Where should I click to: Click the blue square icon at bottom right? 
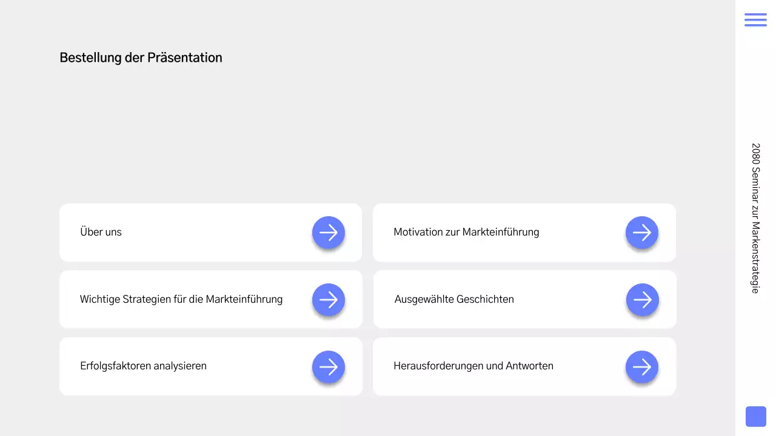[x=755, y=416]
